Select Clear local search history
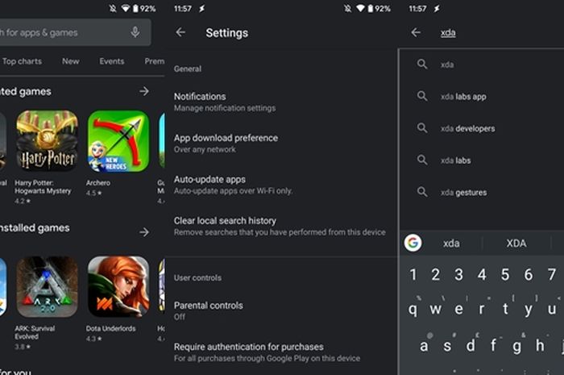Image resolution: width=564 pixels, height=375 pixels. point(280,226)
